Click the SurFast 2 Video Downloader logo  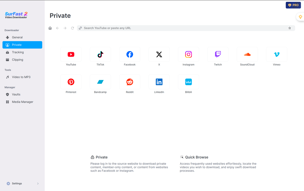16,15
